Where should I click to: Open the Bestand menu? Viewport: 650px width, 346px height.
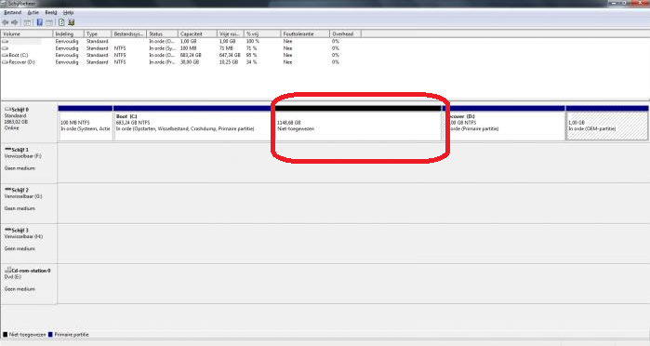click(12, 13)
